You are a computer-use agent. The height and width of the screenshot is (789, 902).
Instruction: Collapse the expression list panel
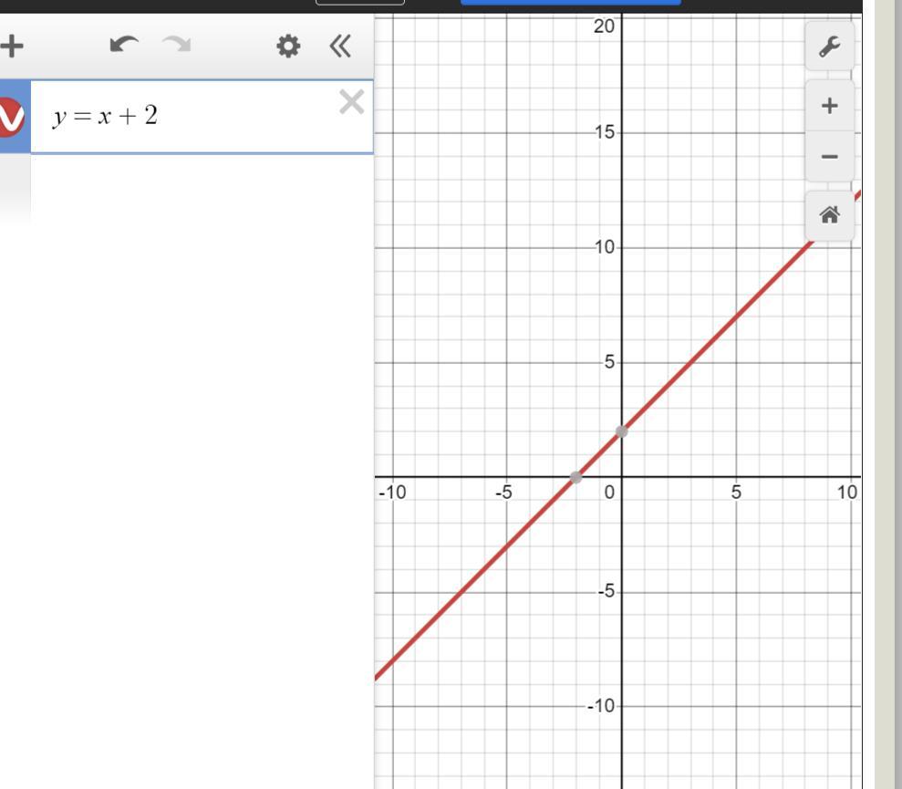tap(340, 46)
